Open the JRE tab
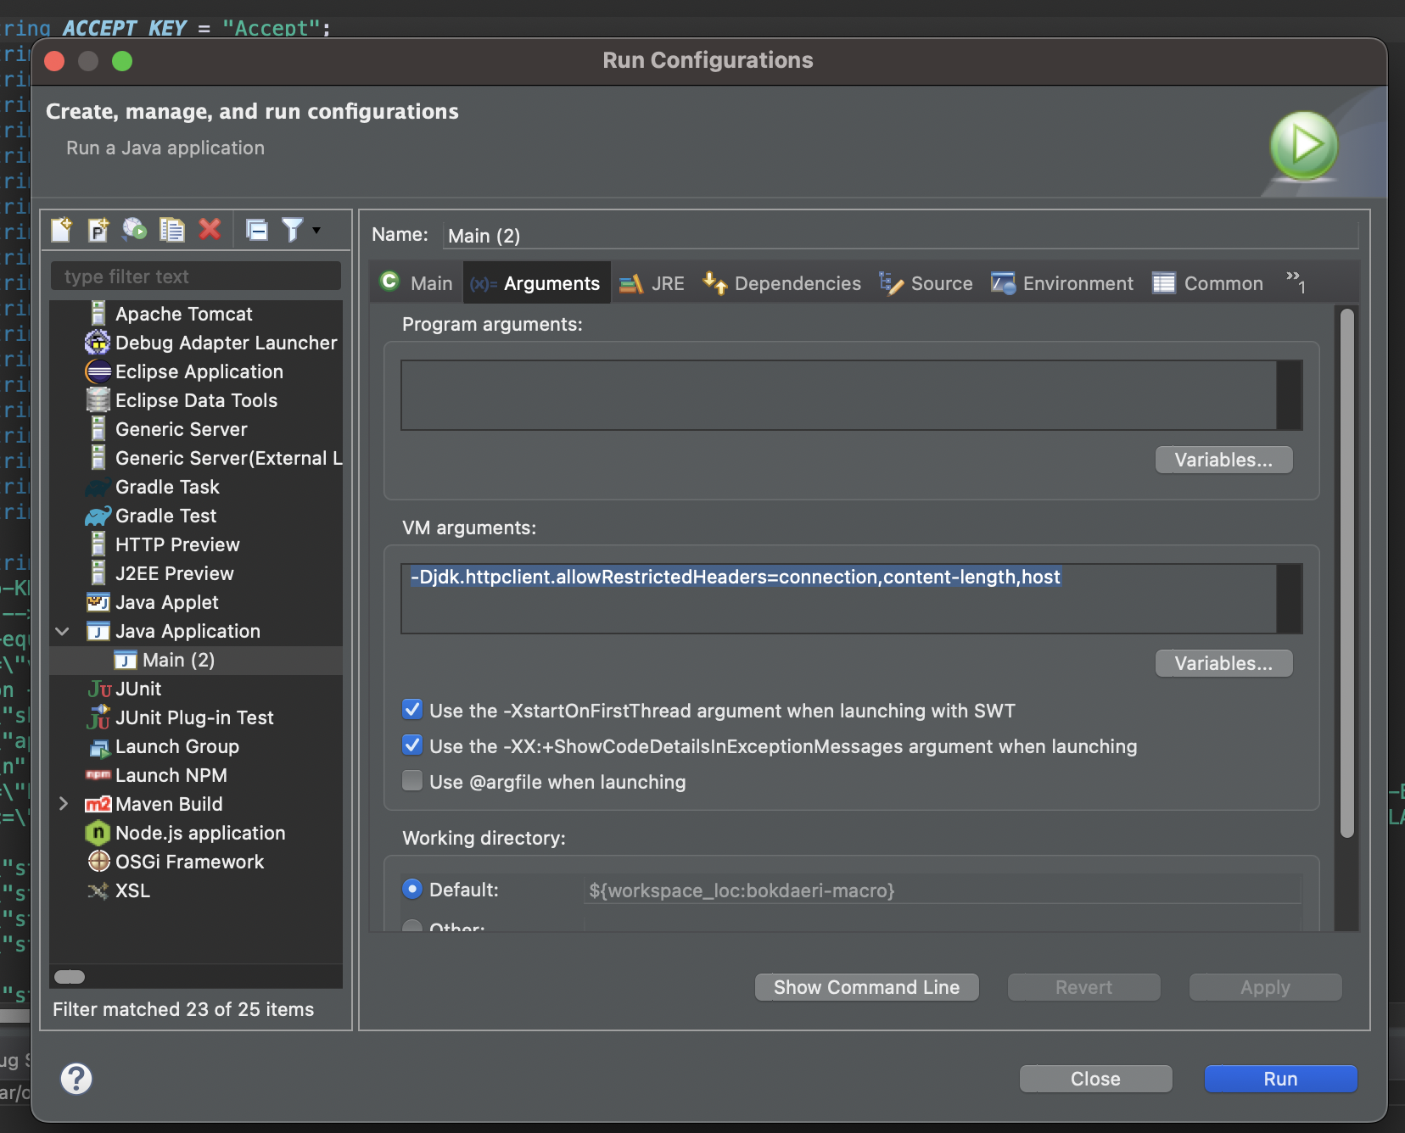Screen dimensions: 1405x1133 coord(652,283)
